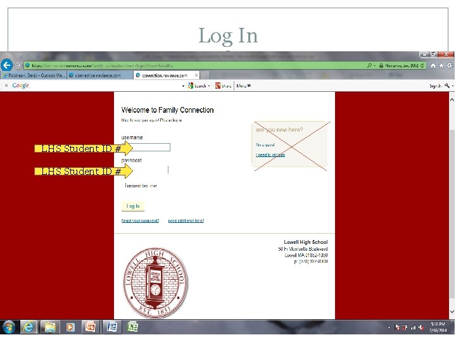Open Windows Explorer folder on taskbar
The image size is (456, 342).
click(50, 327)
